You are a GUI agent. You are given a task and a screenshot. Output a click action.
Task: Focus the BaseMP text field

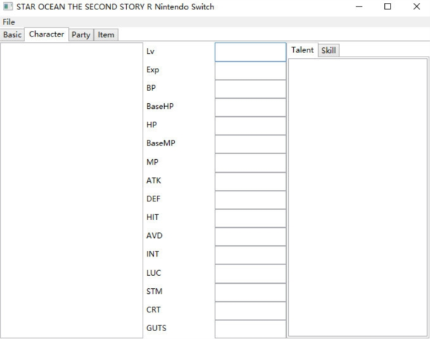(x=250, y=144)
